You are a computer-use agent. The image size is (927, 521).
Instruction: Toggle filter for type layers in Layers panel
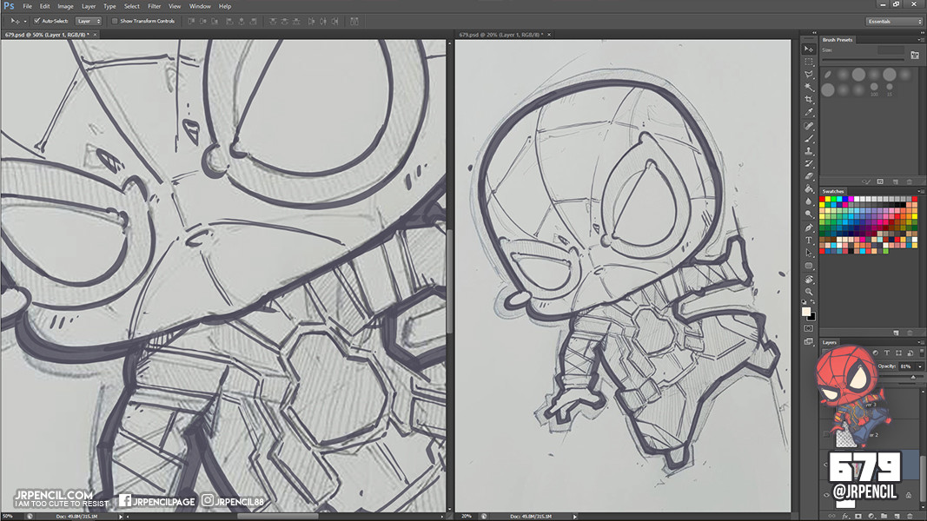[887, 353]
